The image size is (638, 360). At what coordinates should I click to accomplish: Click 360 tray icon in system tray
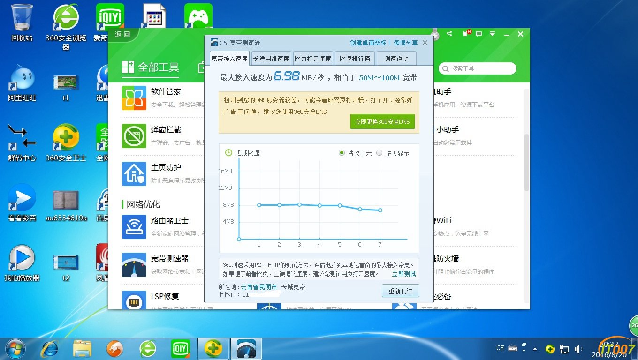click(550, 349)
